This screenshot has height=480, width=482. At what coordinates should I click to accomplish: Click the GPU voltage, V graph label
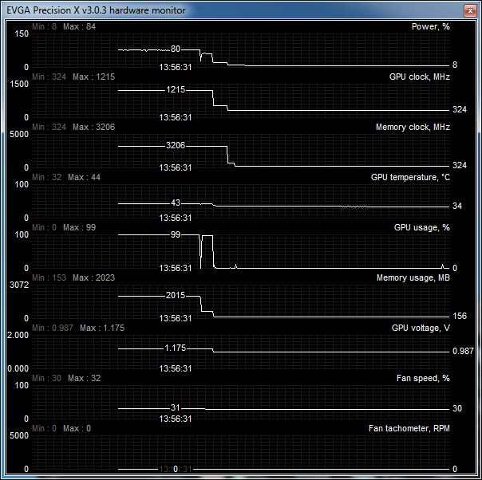tap(421, 328)
